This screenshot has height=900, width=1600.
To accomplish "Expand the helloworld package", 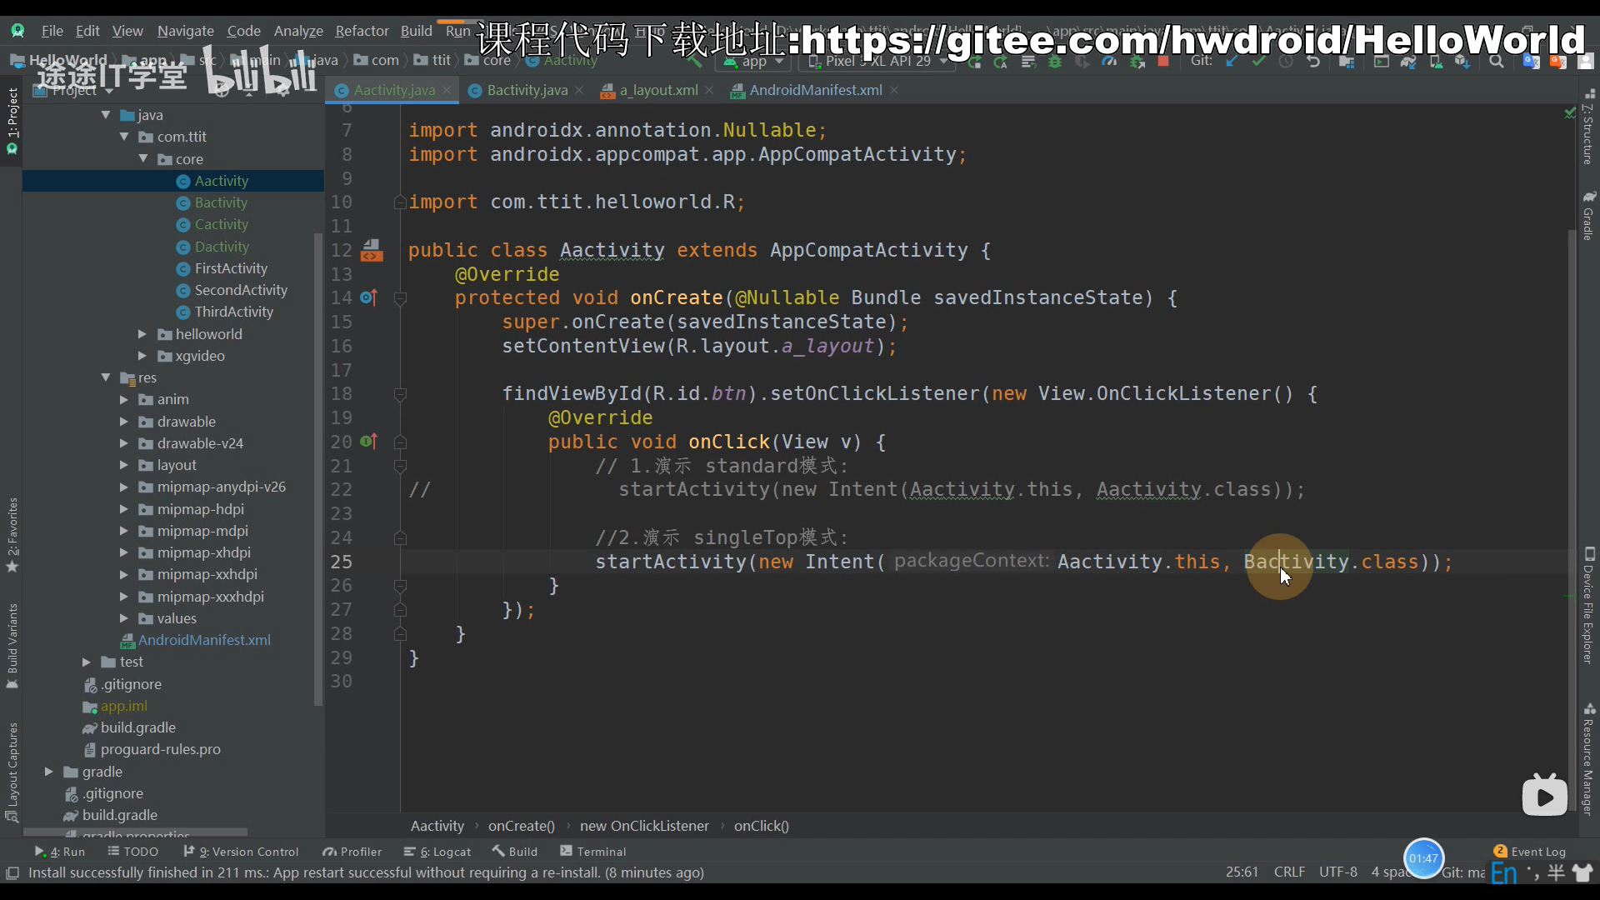I will pos(142,334).
